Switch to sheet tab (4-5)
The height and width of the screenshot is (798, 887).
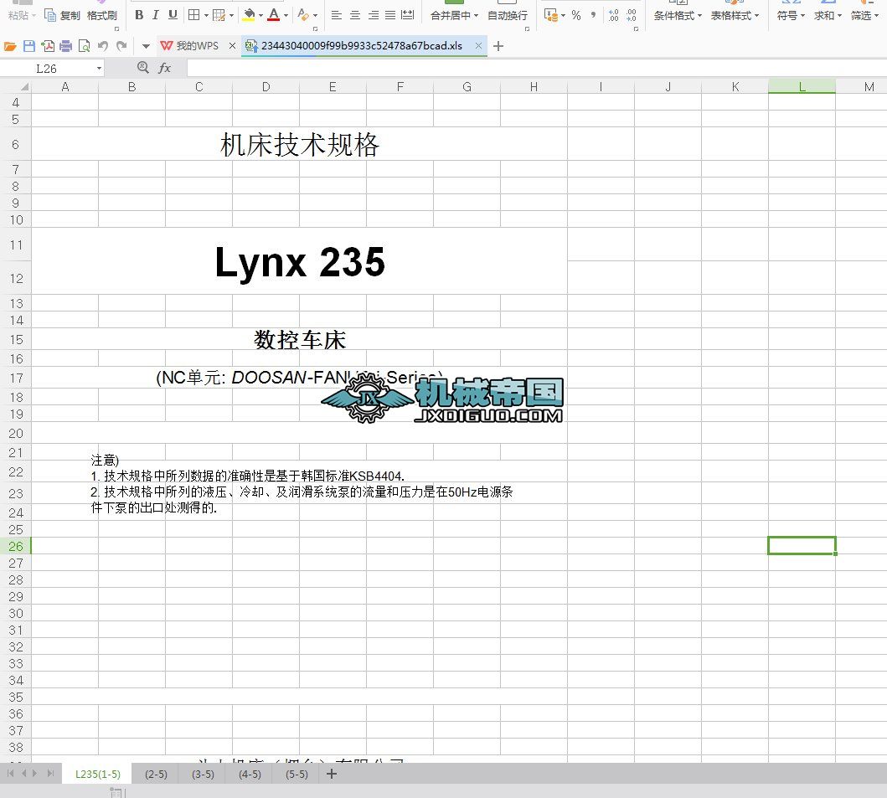click(x=250, y=775)
